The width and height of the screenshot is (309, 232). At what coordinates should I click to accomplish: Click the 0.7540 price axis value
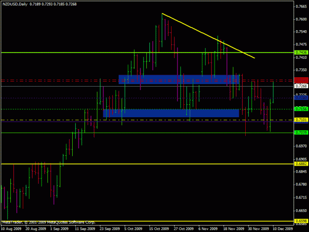point(301,32)
